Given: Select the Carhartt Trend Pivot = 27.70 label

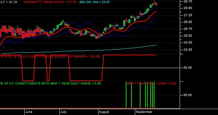Looking at the screenshot, I should (x=50, y=2).
